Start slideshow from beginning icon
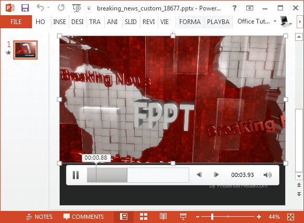The height and width of the screenshot is (223, 304). [x=77, y=8]
